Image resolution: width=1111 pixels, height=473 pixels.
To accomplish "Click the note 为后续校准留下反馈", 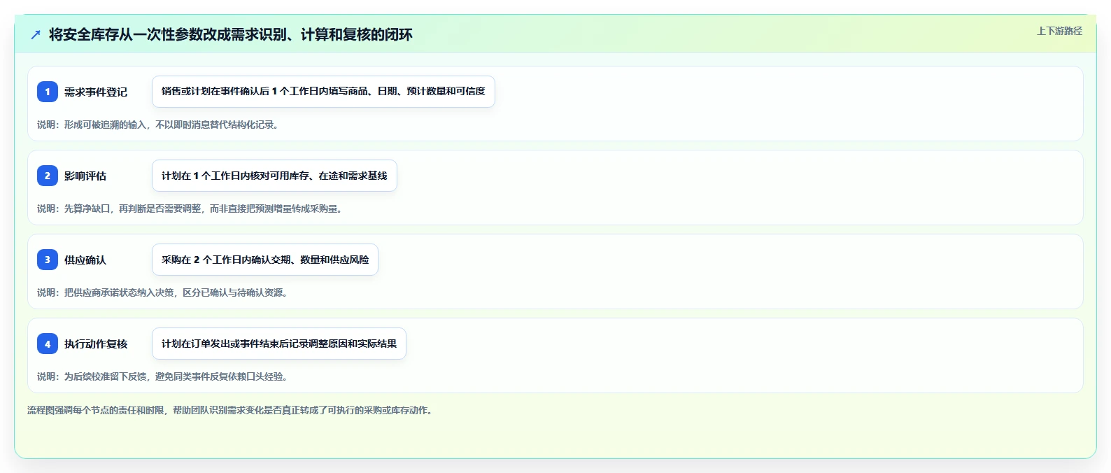I will (164, 376).
